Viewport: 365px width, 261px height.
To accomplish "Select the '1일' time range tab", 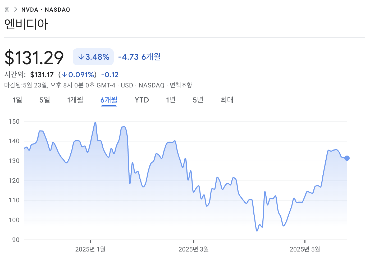I will [x=17, y=100].
